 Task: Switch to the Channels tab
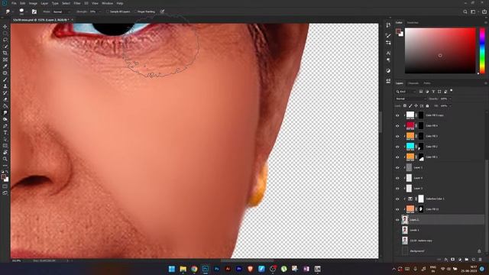coord(413,83)
